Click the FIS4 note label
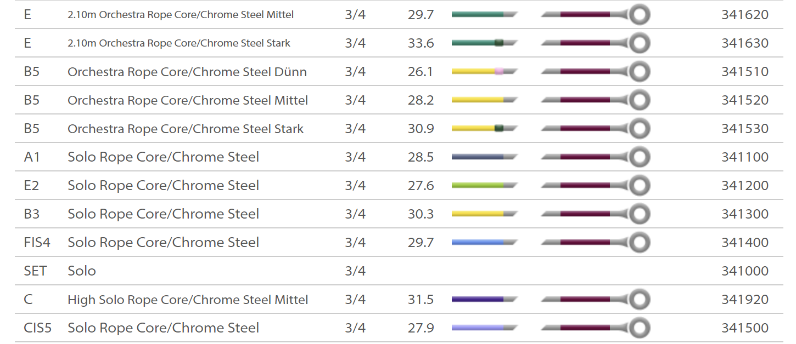This screenshot has height=344, width=796. [x=37, y=243]
